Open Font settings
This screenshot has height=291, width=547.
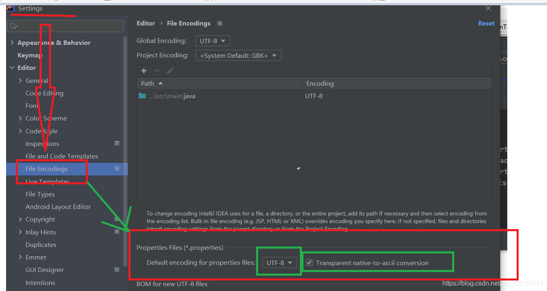click(x=32, y=105)
